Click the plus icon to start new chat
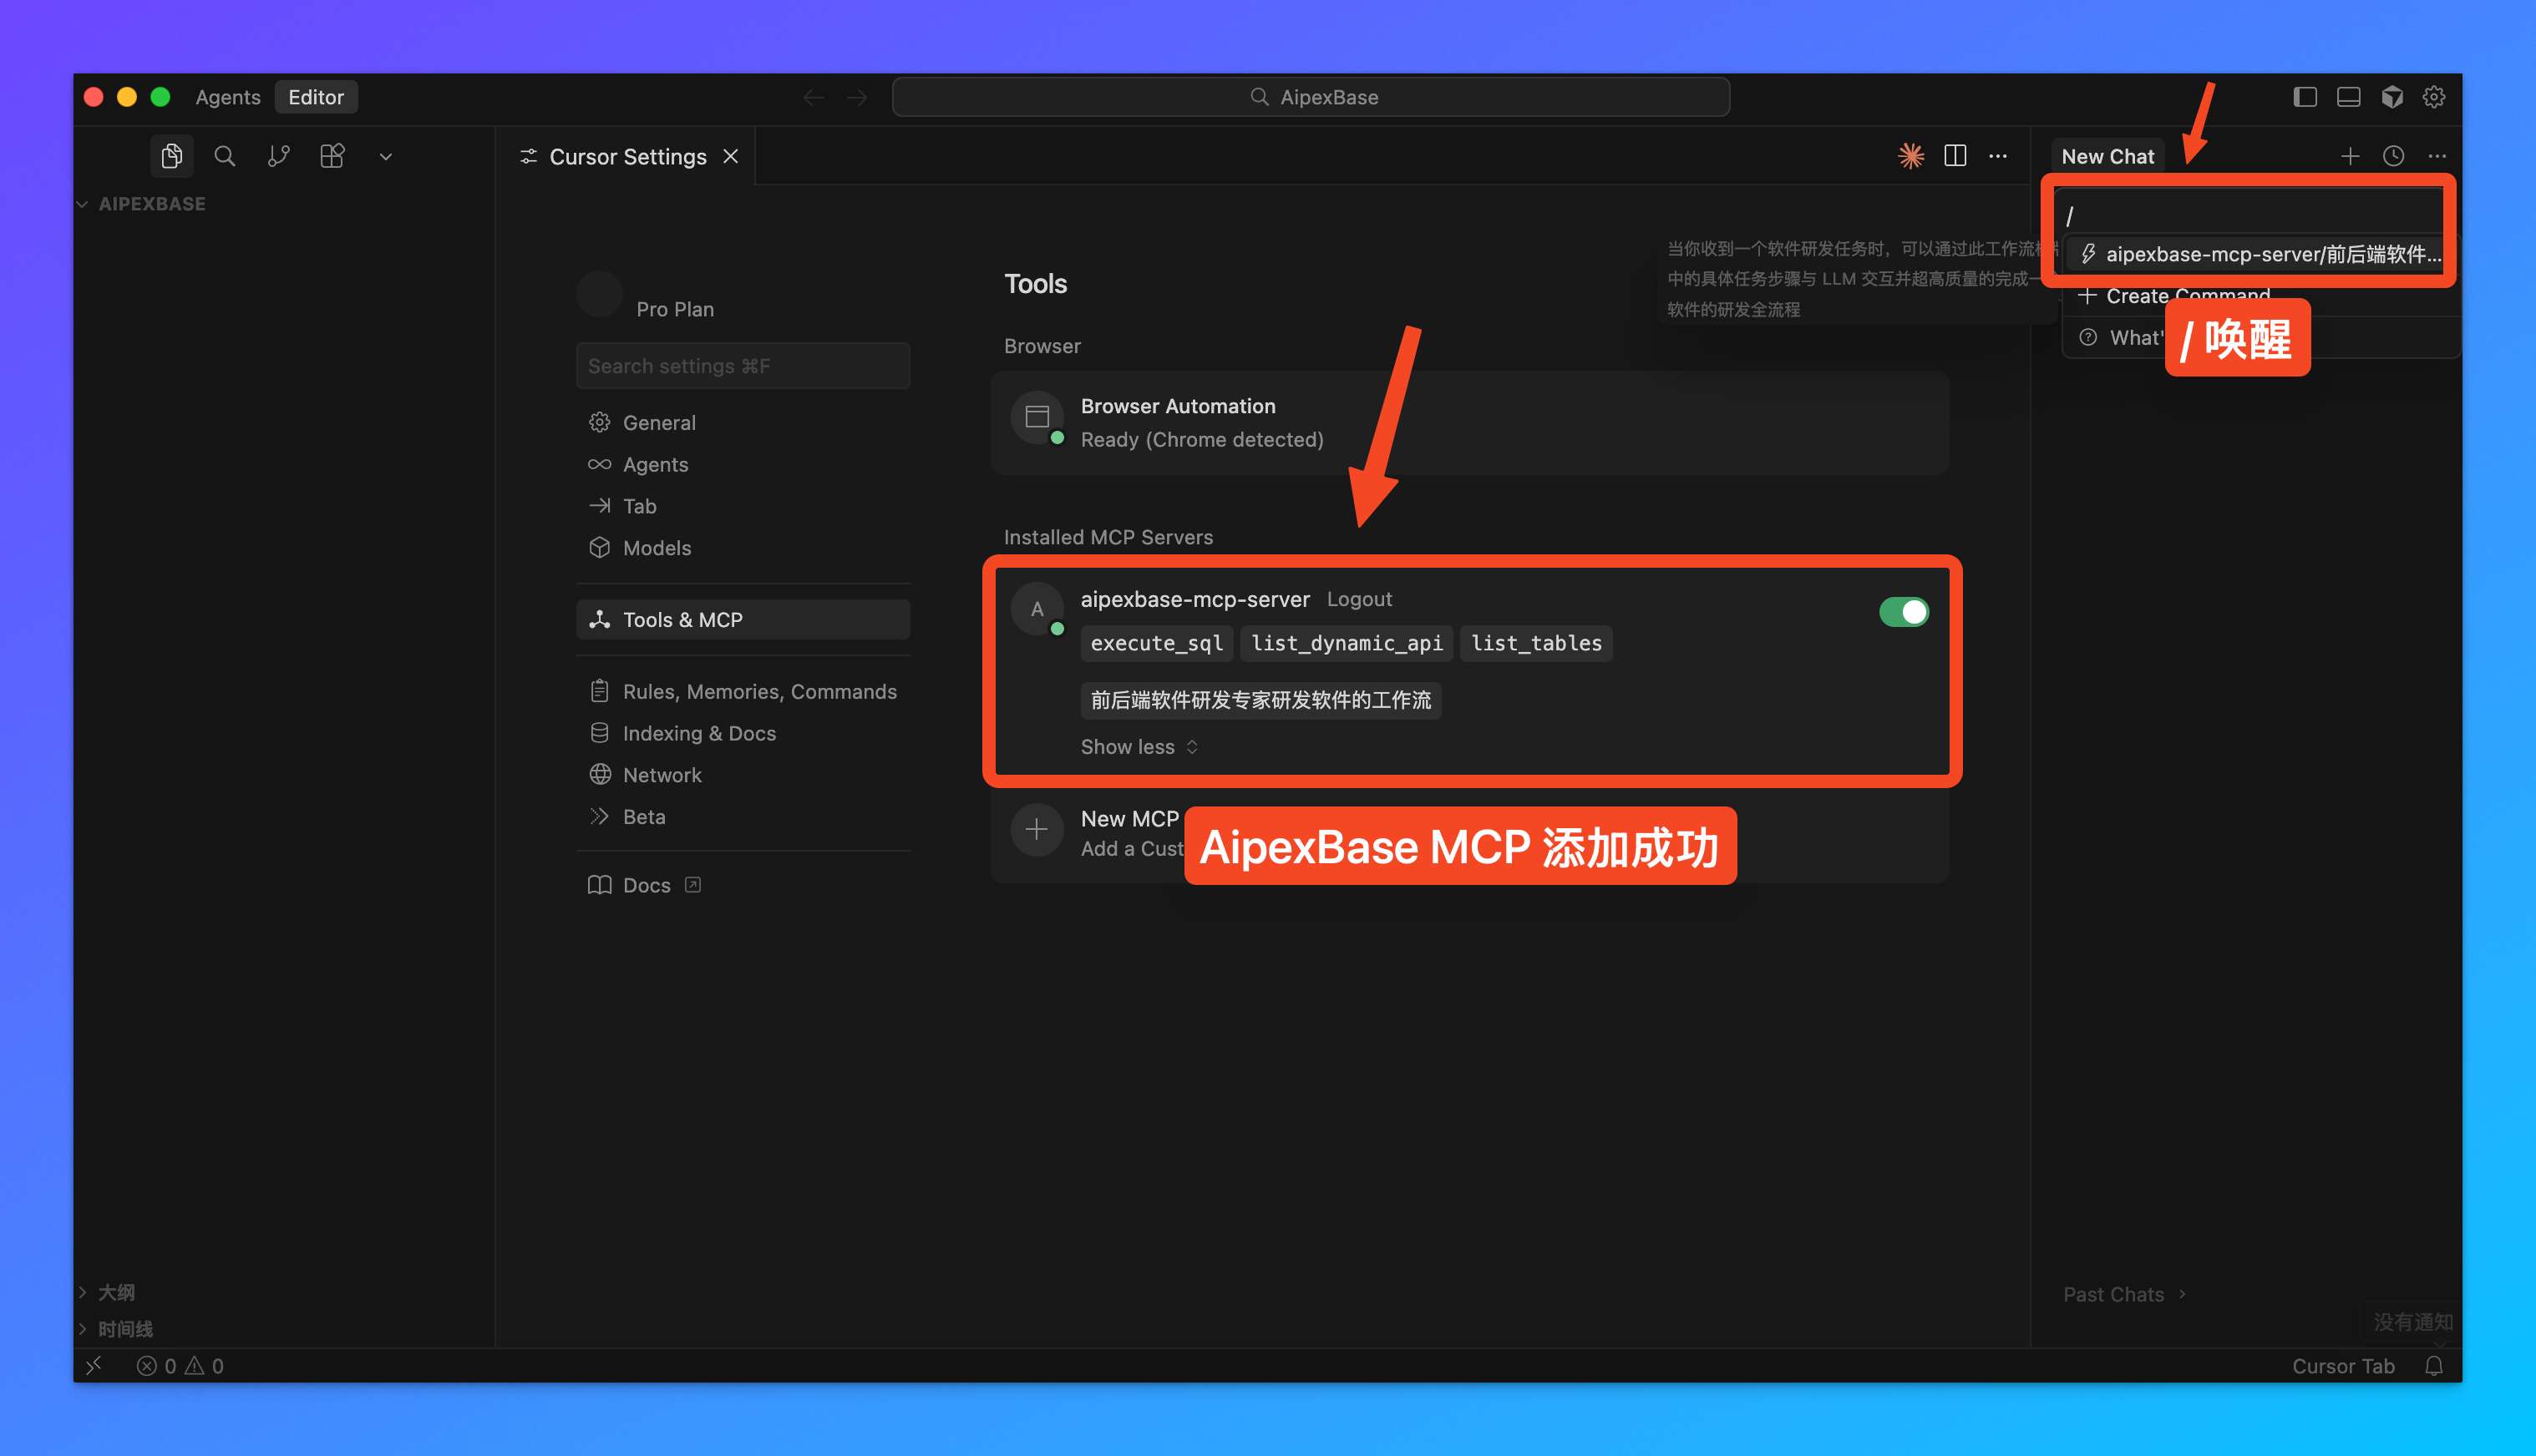Image resolution: width=2536 pixels, height=1456 pixels. (x=2350, y=156)
